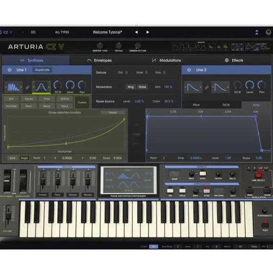Select next waveform arrow for Line 2 first wave
Screen dimensions: 273x274
click(200, 87)
